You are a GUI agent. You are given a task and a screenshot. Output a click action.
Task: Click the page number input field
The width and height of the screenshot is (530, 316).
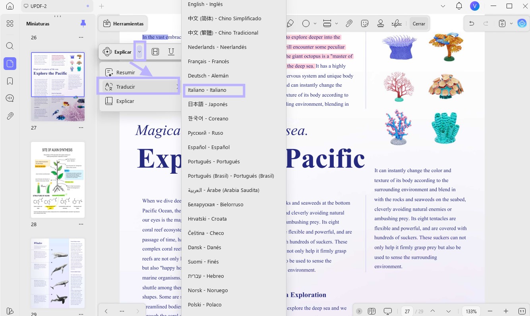coord(407,311)
